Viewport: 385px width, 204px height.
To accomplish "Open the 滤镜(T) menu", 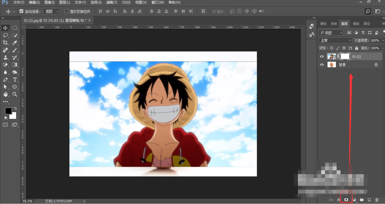I will 111,2.
